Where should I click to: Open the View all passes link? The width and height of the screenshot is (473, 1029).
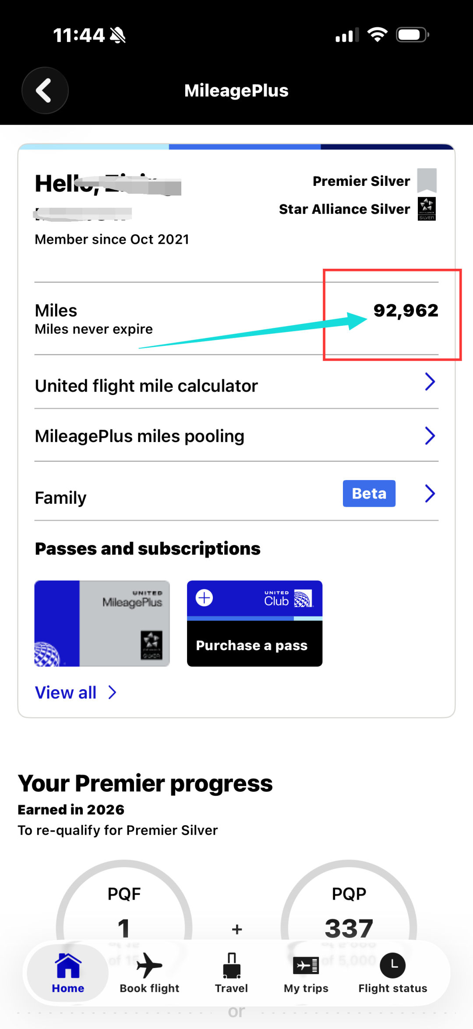76,693
